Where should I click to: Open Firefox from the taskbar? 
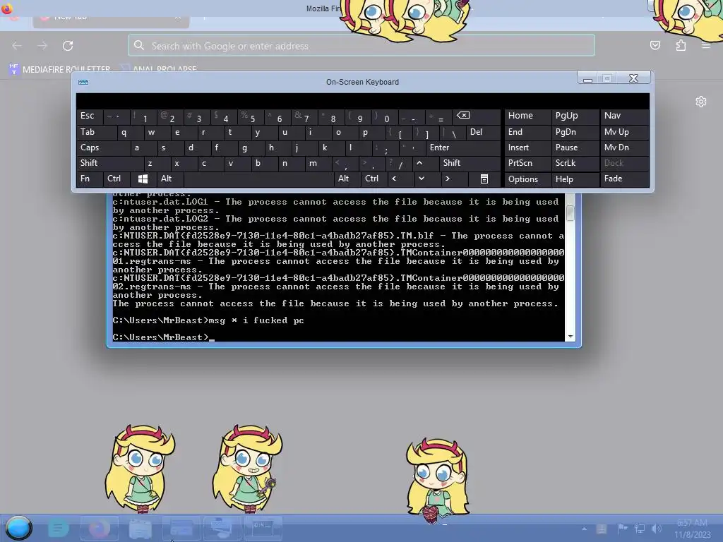pos(99,528)
